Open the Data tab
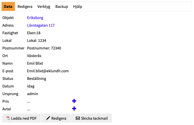The height and width of the screenshot is (125, 194). (x=8, y=7)
